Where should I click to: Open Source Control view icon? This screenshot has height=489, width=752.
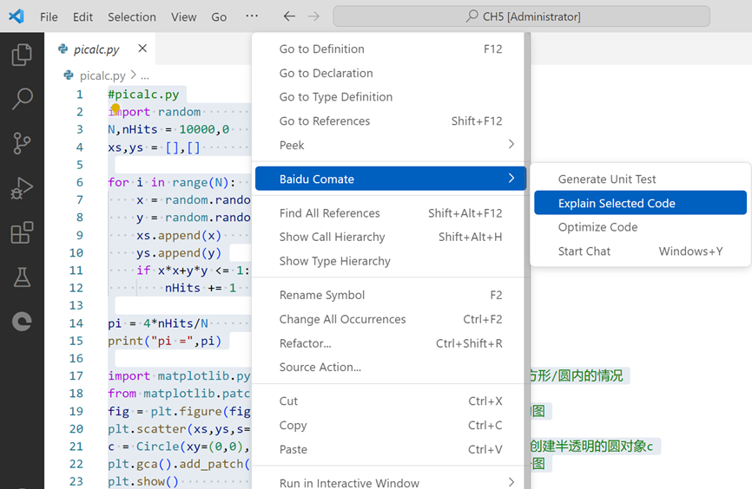(x=22, y=143)
